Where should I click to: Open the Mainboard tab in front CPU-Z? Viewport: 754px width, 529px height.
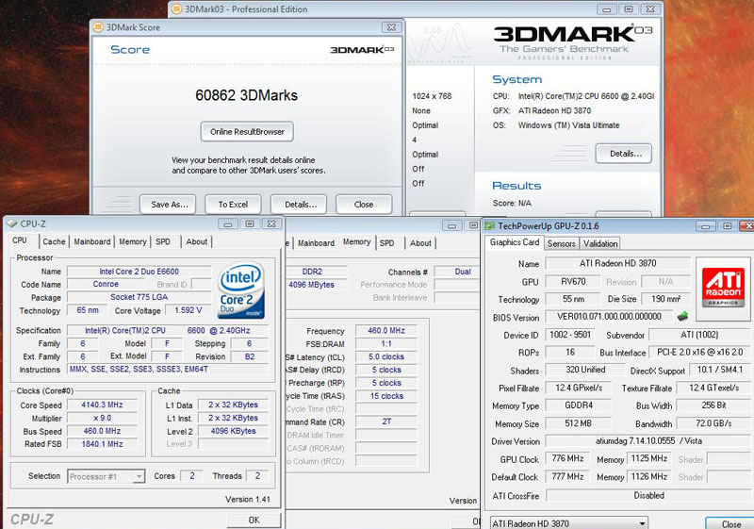[91, 242]
